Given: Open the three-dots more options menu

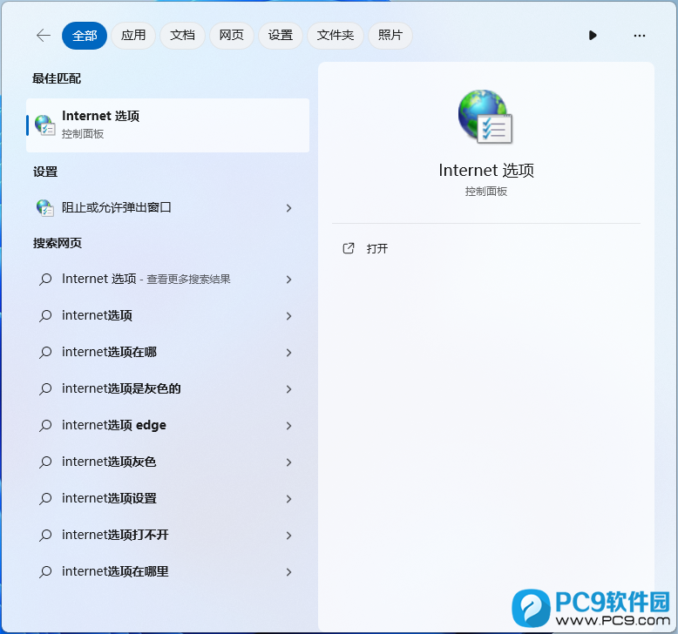Looking at the screenshot, I should click(x=639, y=36).
